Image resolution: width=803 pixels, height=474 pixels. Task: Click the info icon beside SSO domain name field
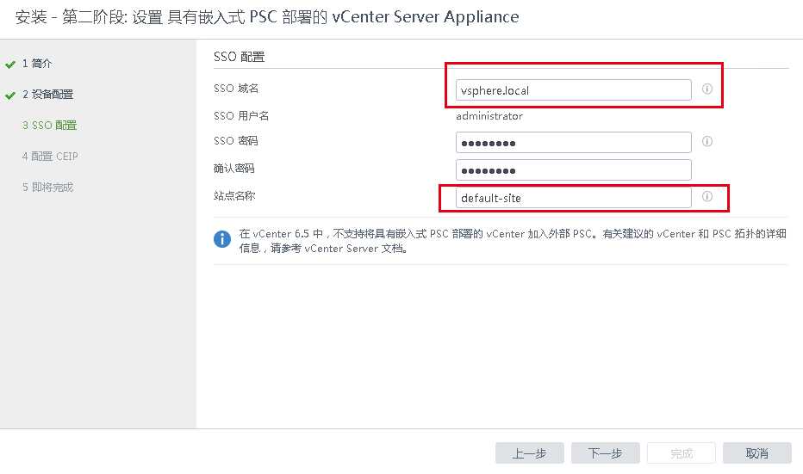[707, 89]
